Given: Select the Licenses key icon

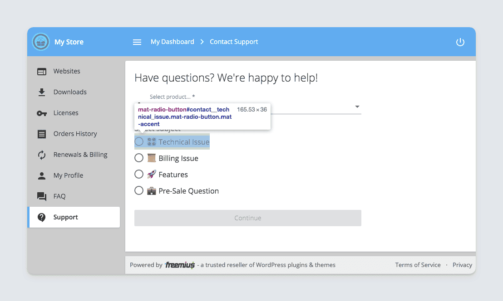Looking at the screenshot, I should coord(41,112).
